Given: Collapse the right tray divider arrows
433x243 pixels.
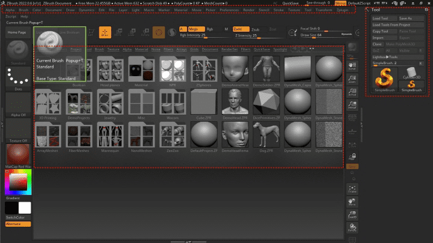Looking at the screenshot, I should [361, 125].
